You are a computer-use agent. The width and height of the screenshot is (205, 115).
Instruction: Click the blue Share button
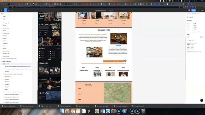(193, 10)
